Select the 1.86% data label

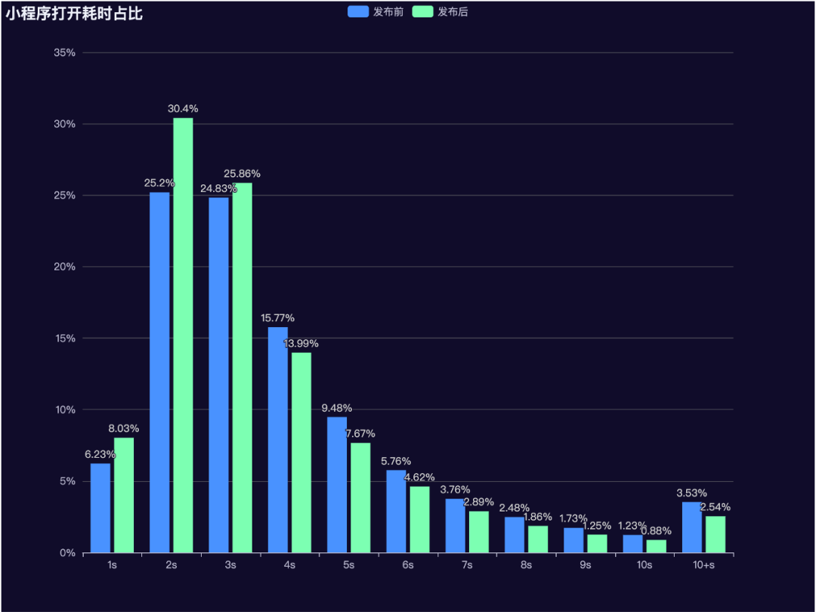(538, 517)
